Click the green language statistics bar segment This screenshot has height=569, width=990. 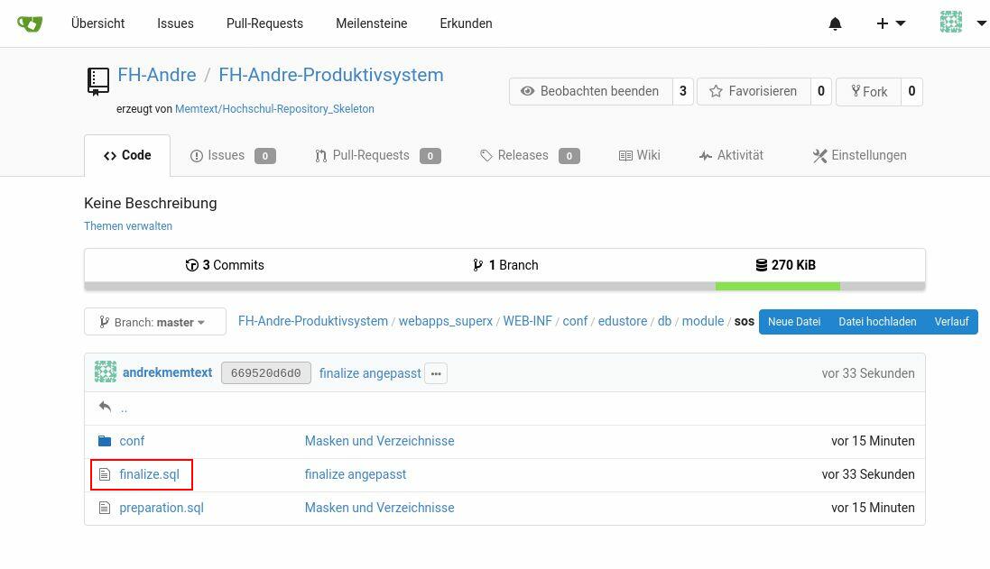pyautogui.click(x=777, y=287)
